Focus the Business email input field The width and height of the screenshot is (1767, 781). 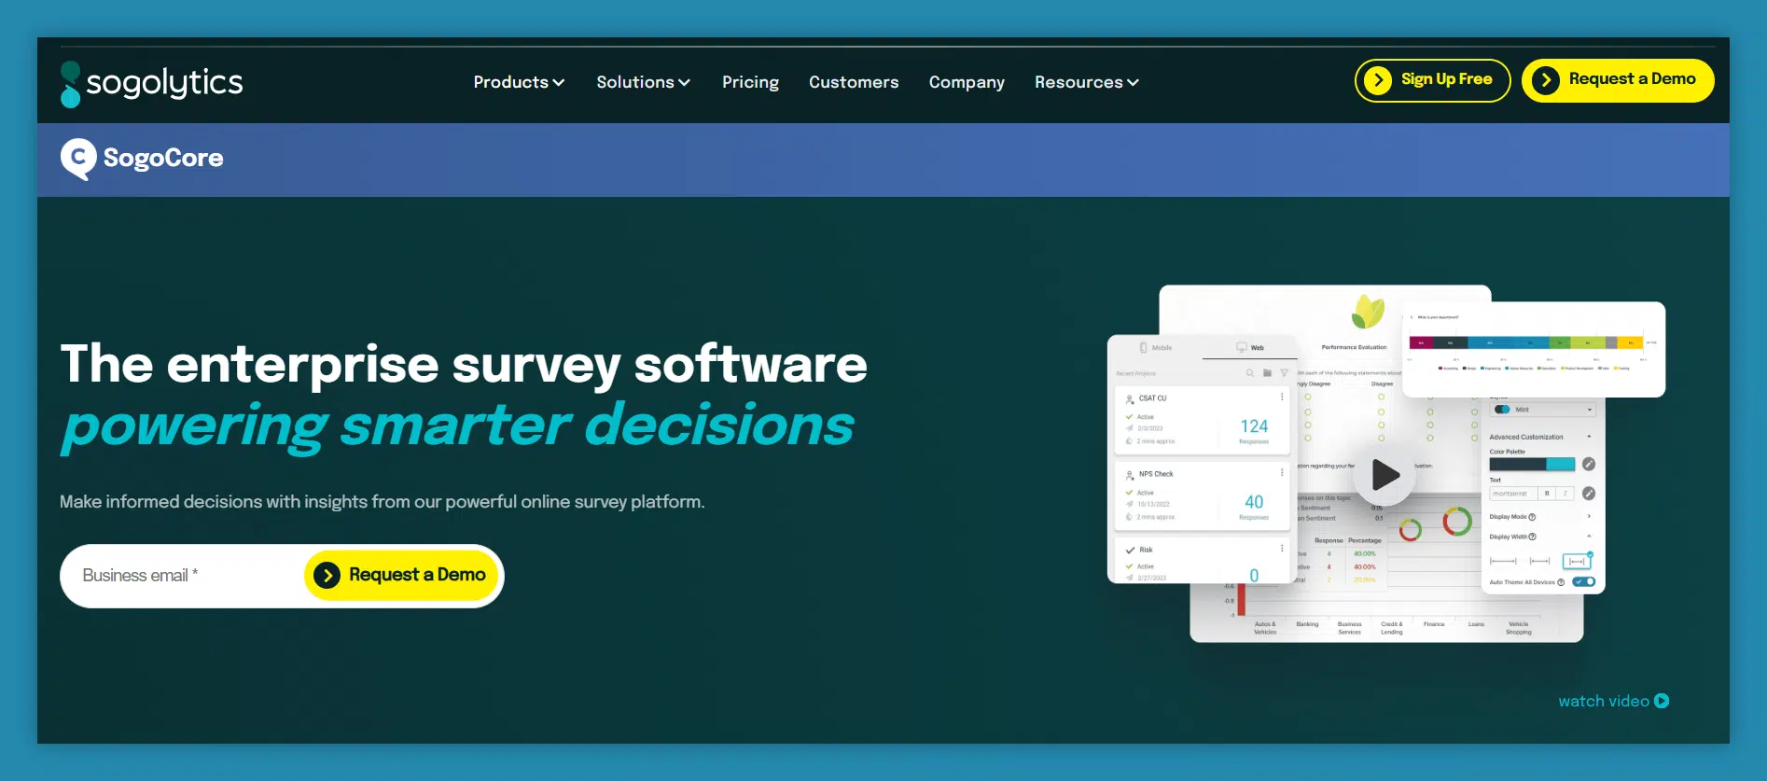(x=183, y=576)
